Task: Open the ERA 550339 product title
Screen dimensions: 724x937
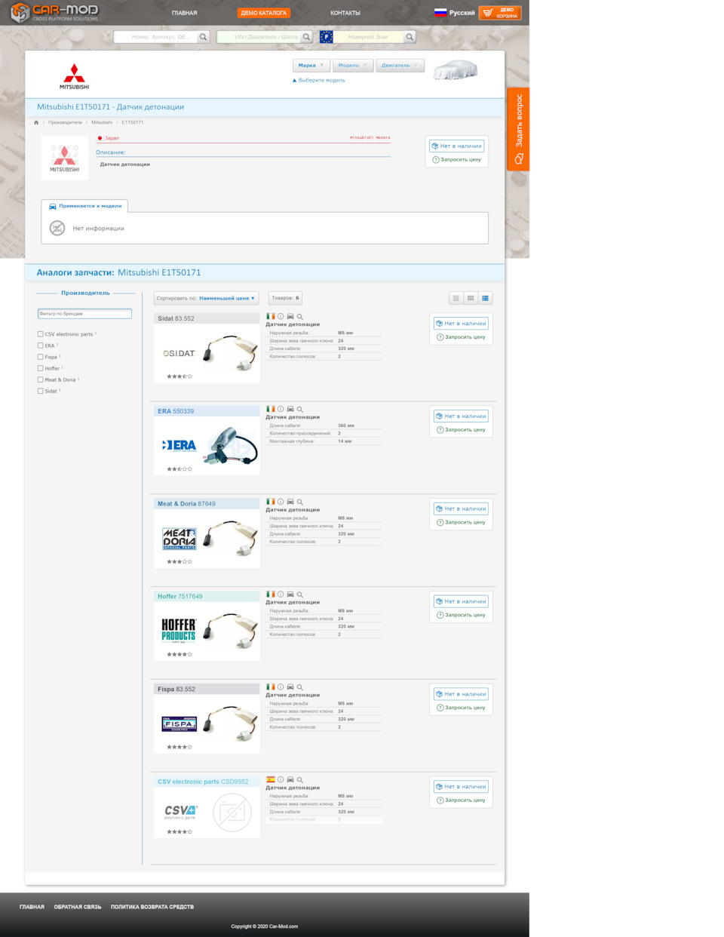Action: 176,411
